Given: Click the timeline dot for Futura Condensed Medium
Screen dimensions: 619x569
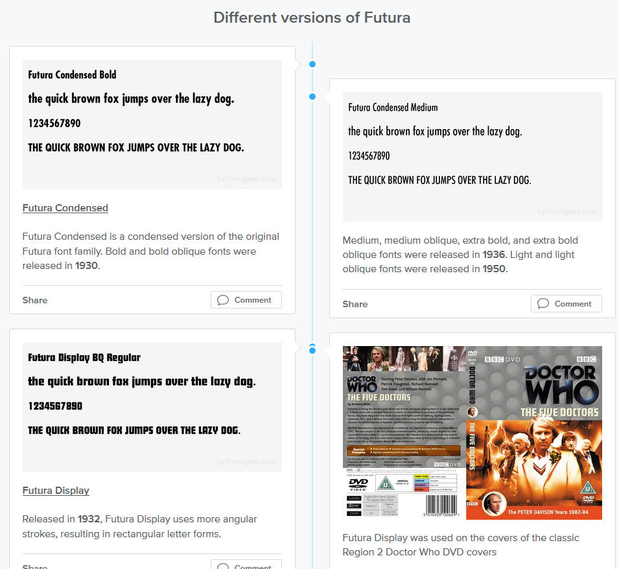Looking at the screenshot, I should click(x=312, y=97).
